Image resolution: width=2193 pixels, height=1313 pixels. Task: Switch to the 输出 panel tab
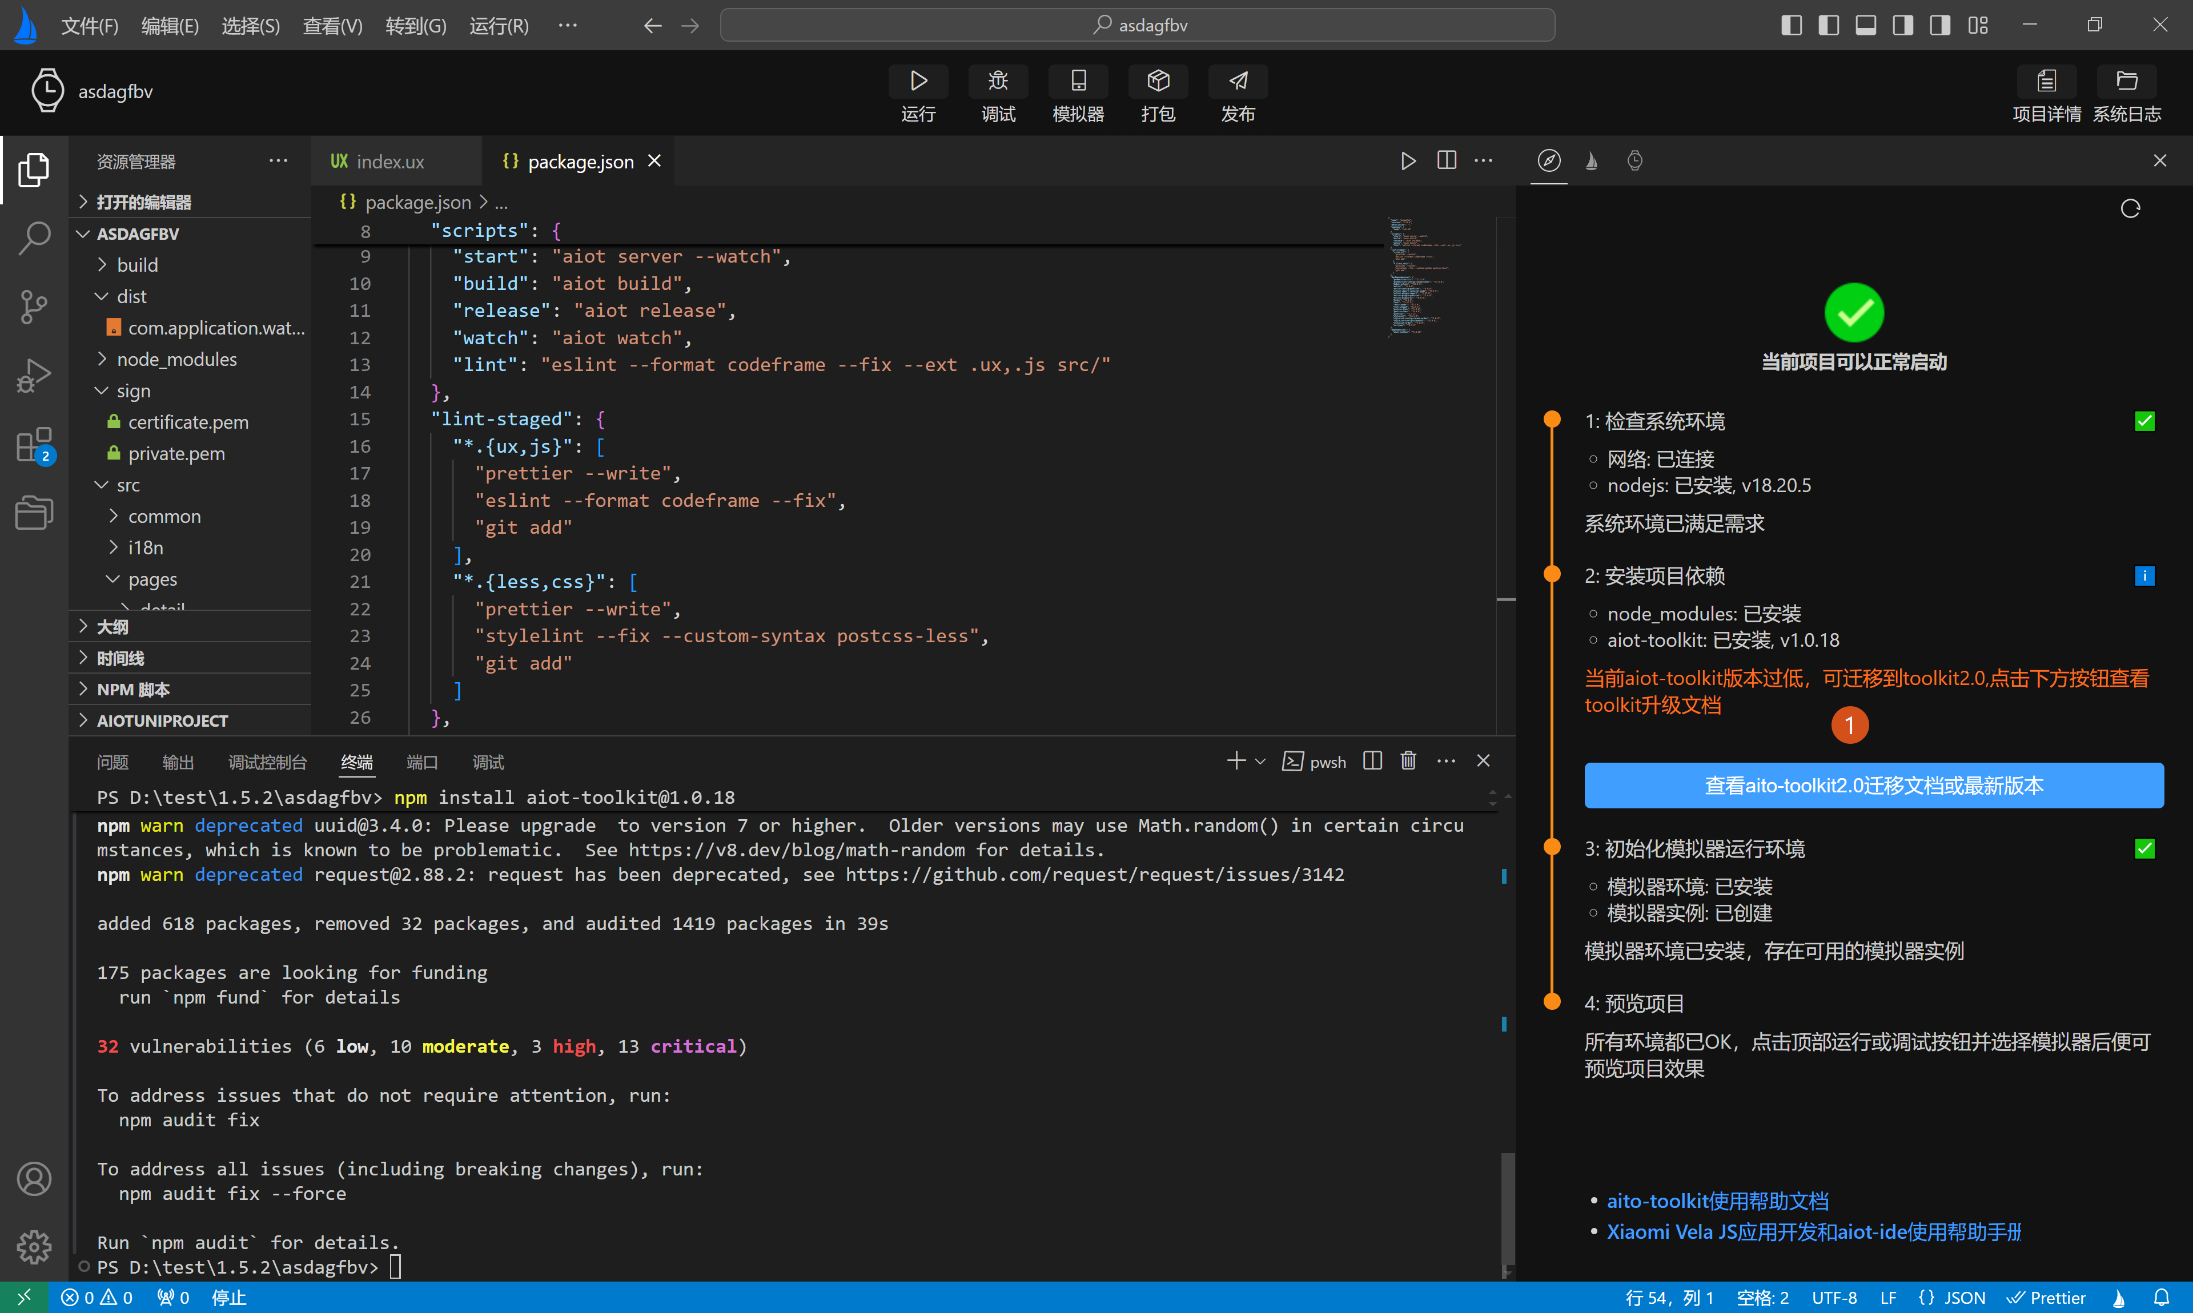click(x=178, y=762)
